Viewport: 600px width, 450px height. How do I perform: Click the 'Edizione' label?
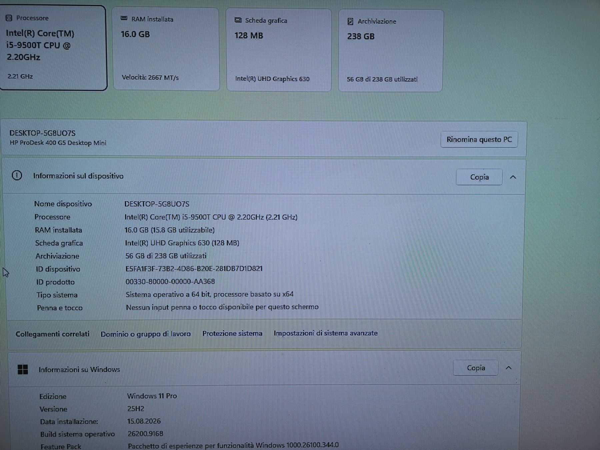53,397
